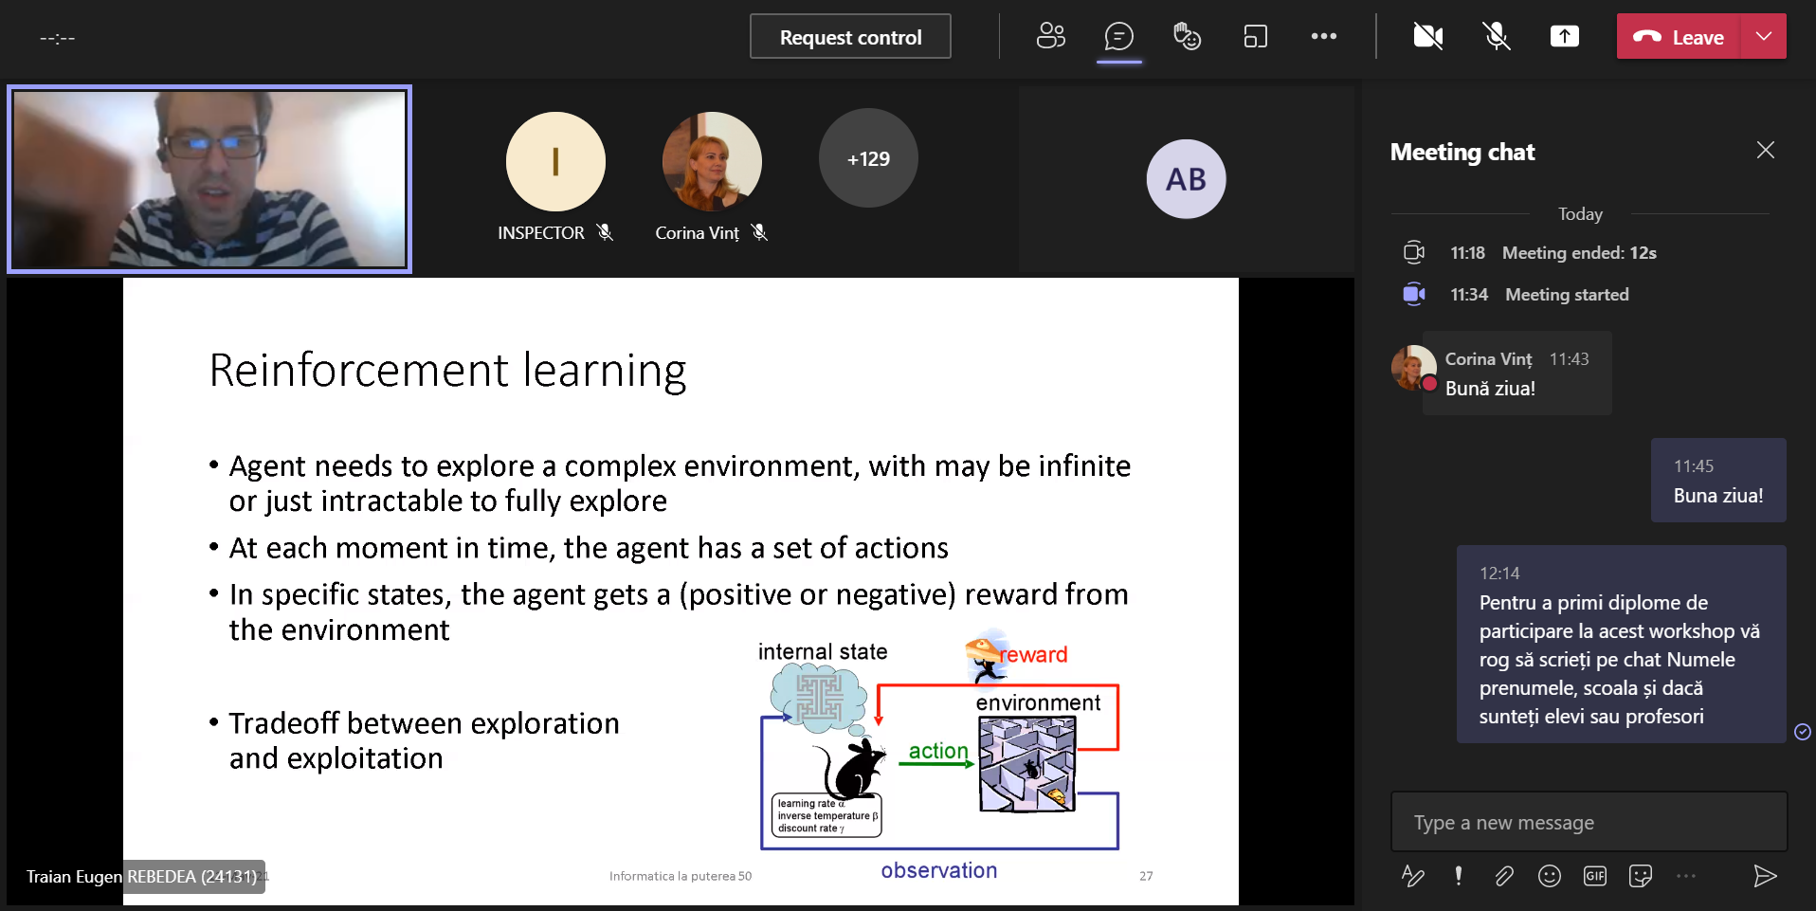The height and width of the screenshot is (911, 1816).
Task: Click the share content tray icon
Action: (x=1564, y=37)
